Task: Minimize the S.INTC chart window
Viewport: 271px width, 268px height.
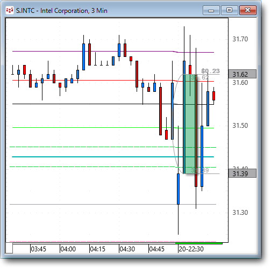Action: (211, 10)
